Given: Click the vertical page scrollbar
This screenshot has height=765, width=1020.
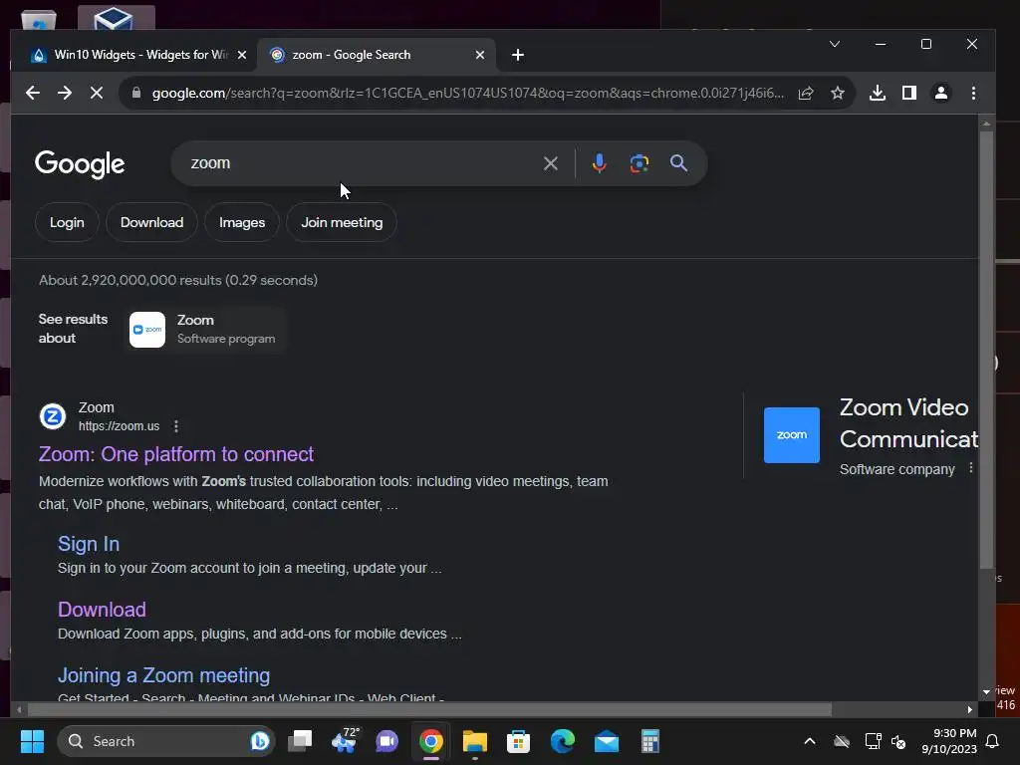Looking at the screenshot, I should [x=987, y=350].
